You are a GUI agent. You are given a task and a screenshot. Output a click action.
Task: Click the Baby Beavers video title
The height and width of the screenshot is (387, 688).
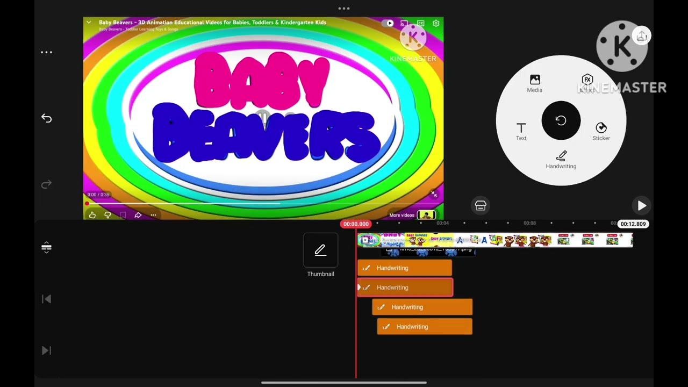[212, 23]
